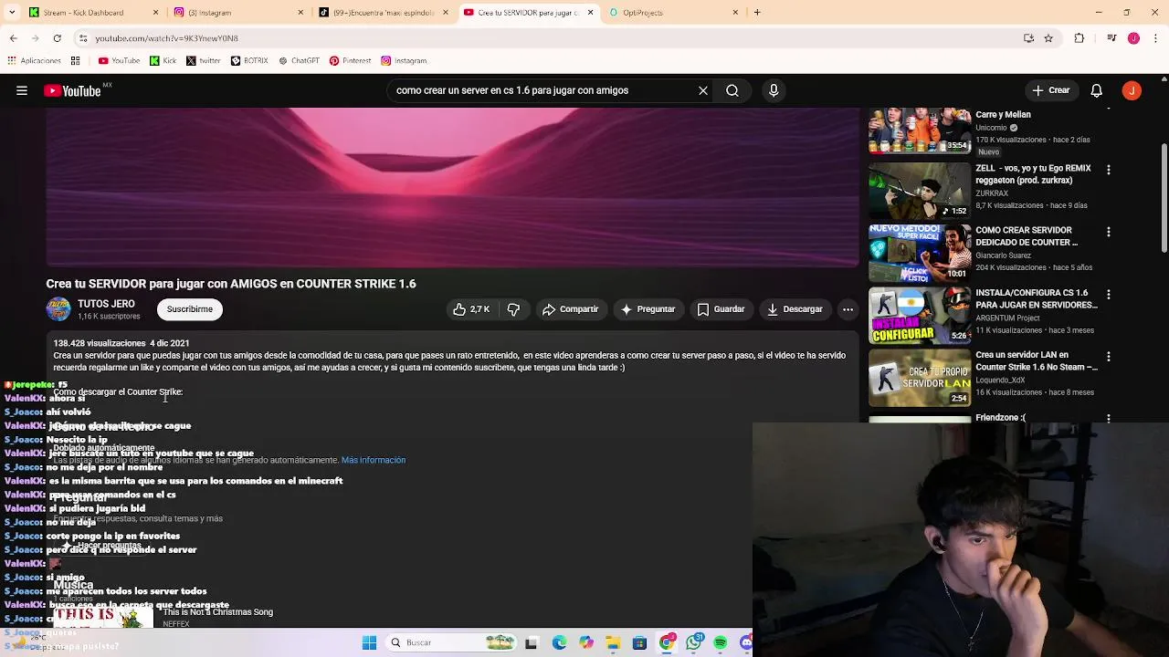Open Pinterest bookmark

[350, 61]
